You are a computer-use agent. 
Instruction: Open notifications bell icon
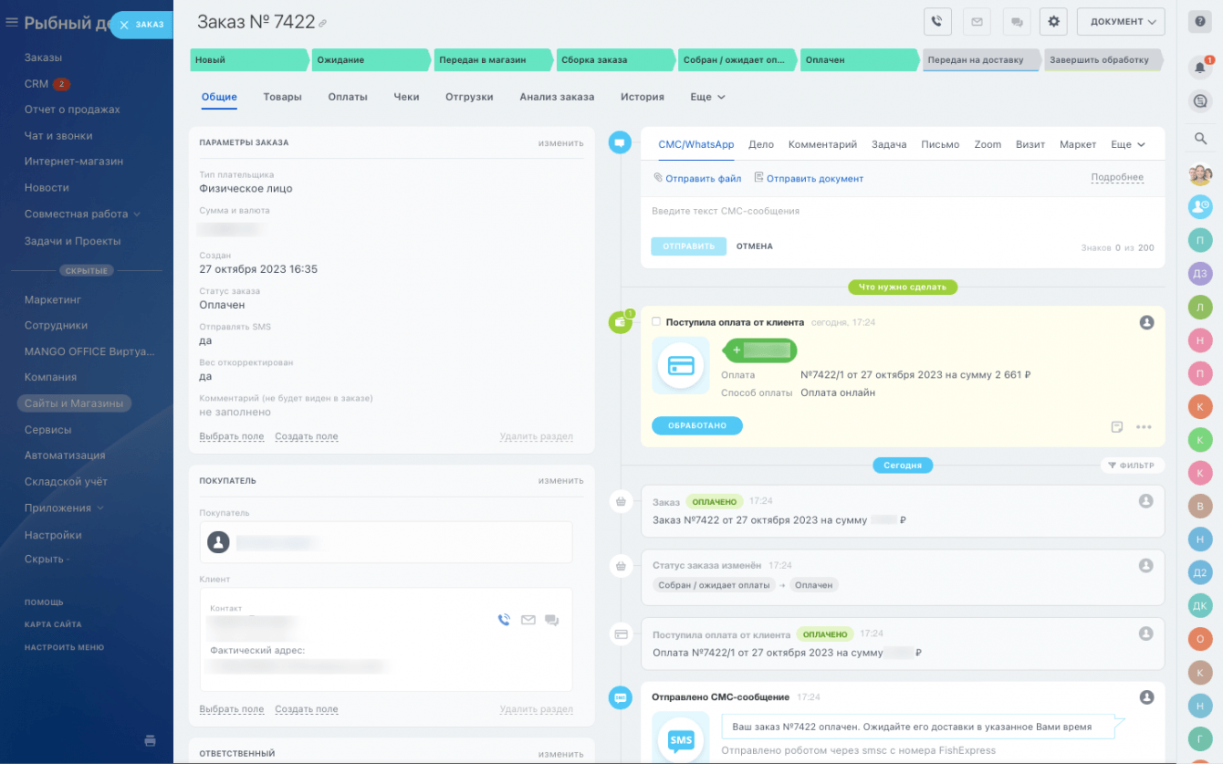point(1200,68)
